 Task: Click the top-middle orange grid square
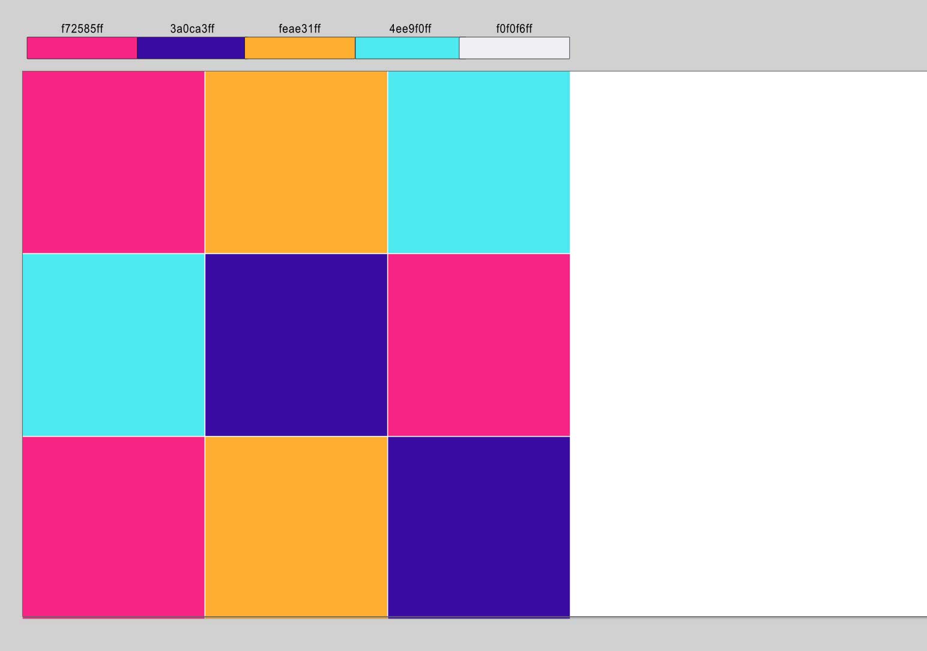296,162
